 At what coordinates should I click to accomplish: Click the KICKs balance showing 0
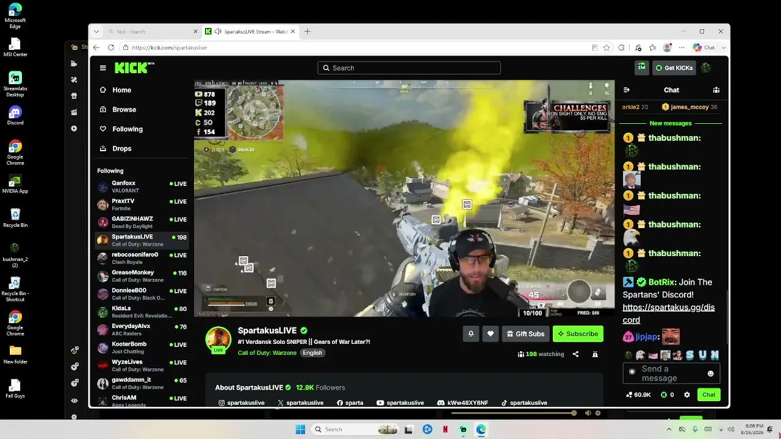click(668, 394)
